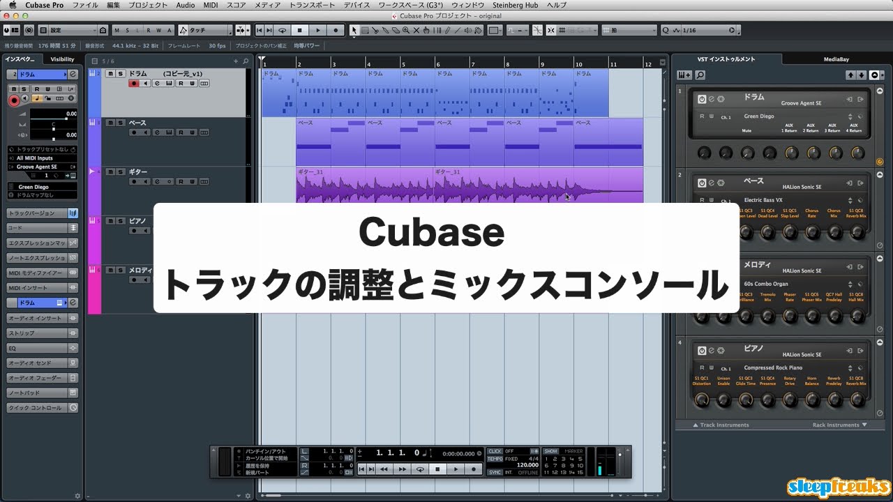Click Fast Forward in Transport panel
893x502 pixels.
[402, 469]
